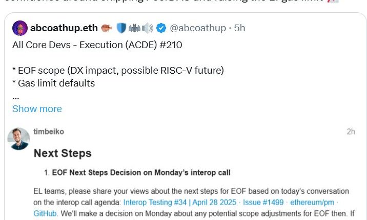This screenshot has height=220, width=367.
Task: Click the blue verified checkmark badge
Action: [x=160, y=28]
